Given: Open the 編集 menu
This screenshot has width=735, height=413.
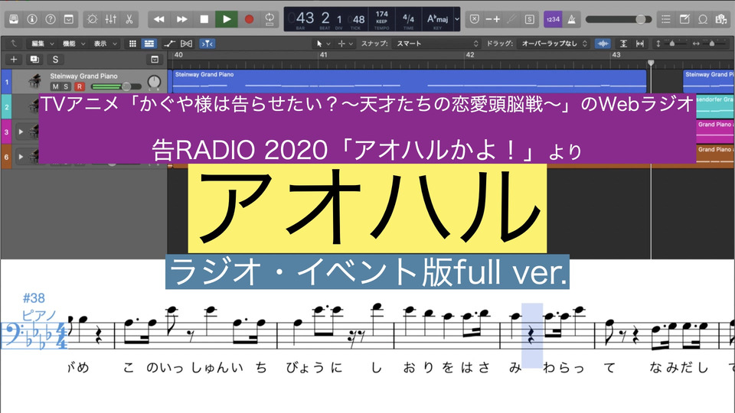Looking at the screenshot, I should (x=43, y=44).
